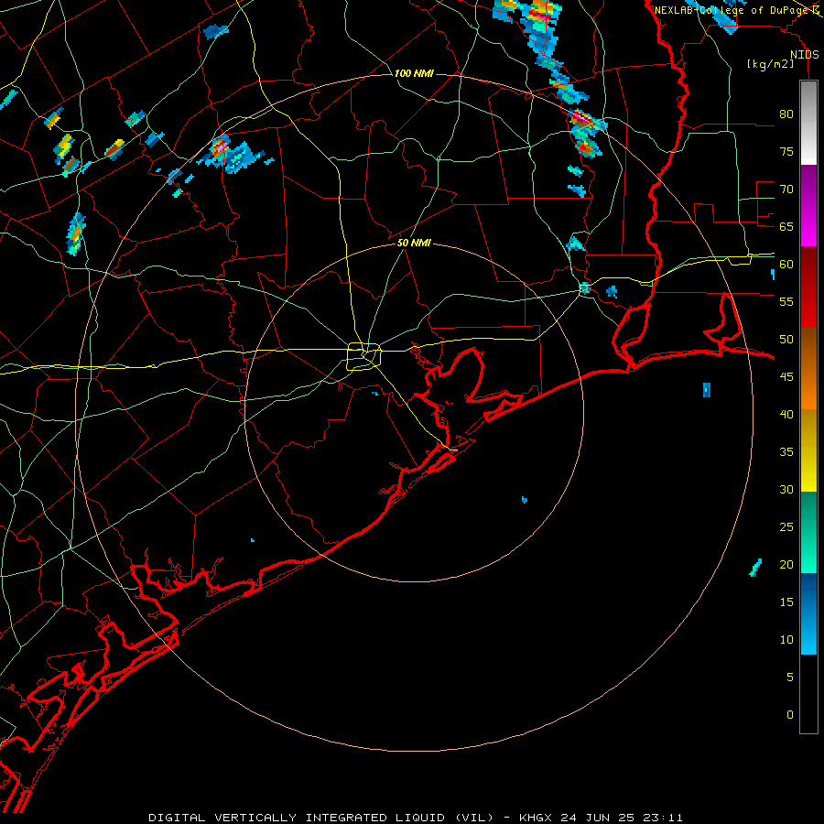
Task: Select the 15 value on the VIL scale
Action: [786, 602]
